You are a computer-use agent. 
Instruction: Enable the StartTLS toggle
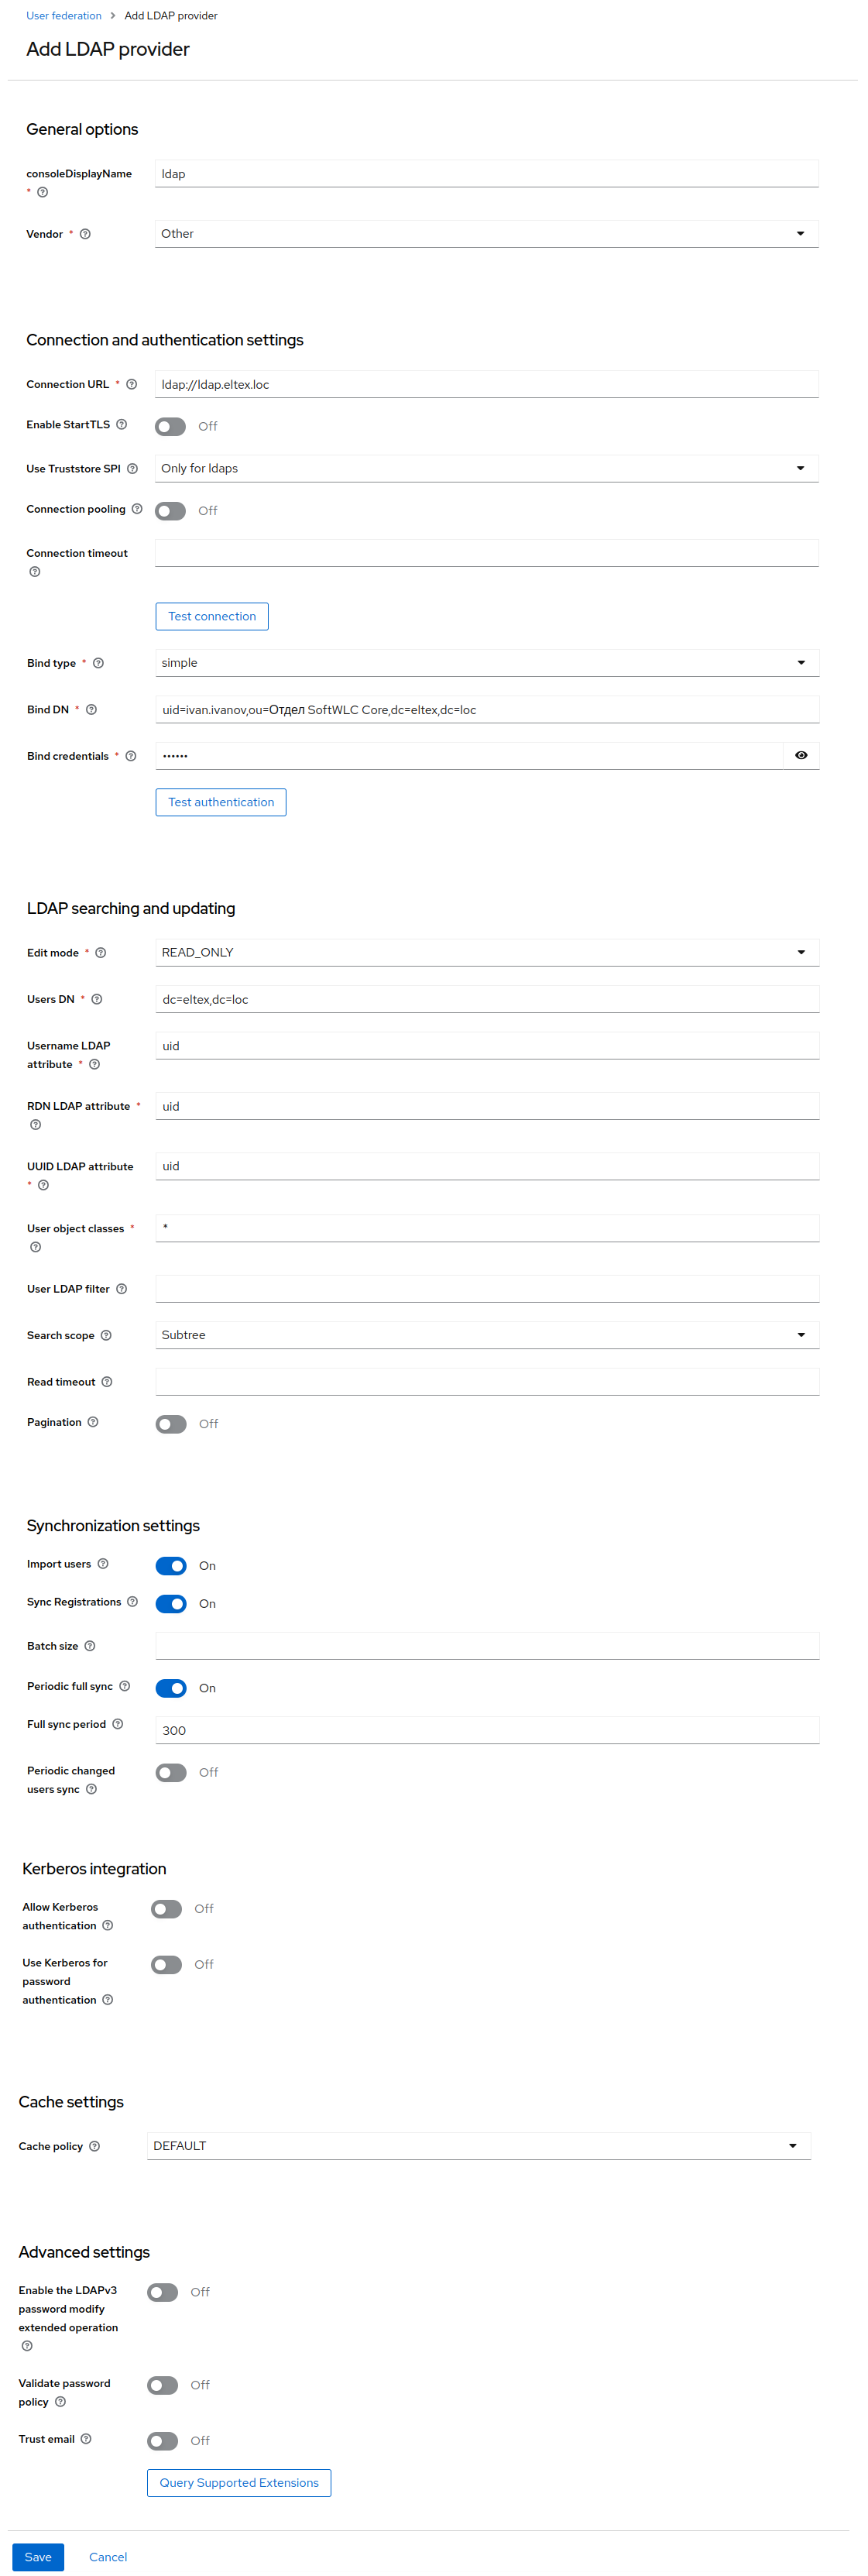coord(171,427)
